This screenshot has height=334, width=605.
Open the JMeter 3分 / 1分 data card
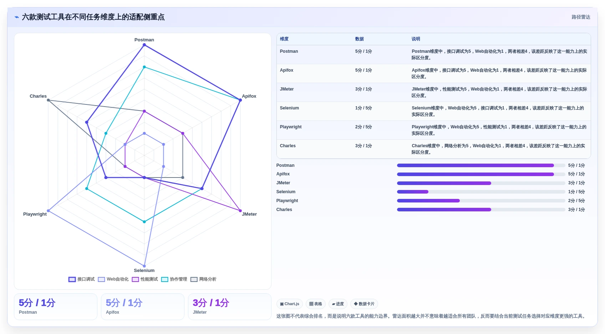(x=230, y=307)
